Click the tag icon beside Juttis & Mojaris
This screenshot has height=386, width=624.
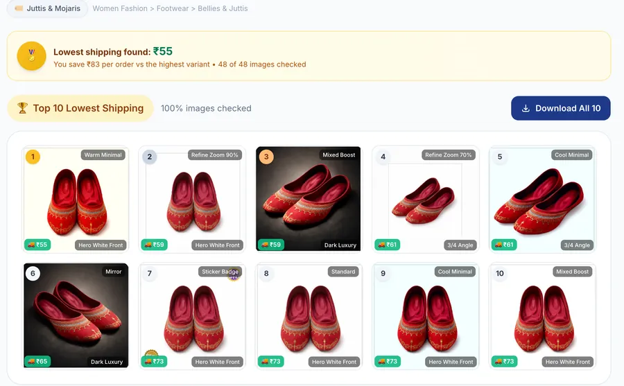click(x=19, y=8)
